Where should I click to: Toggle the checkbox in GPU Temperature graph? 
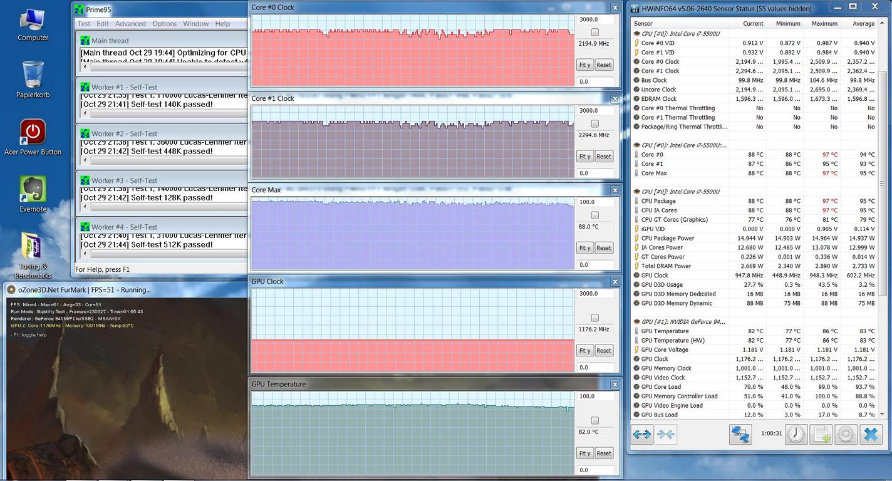[594, 420]
